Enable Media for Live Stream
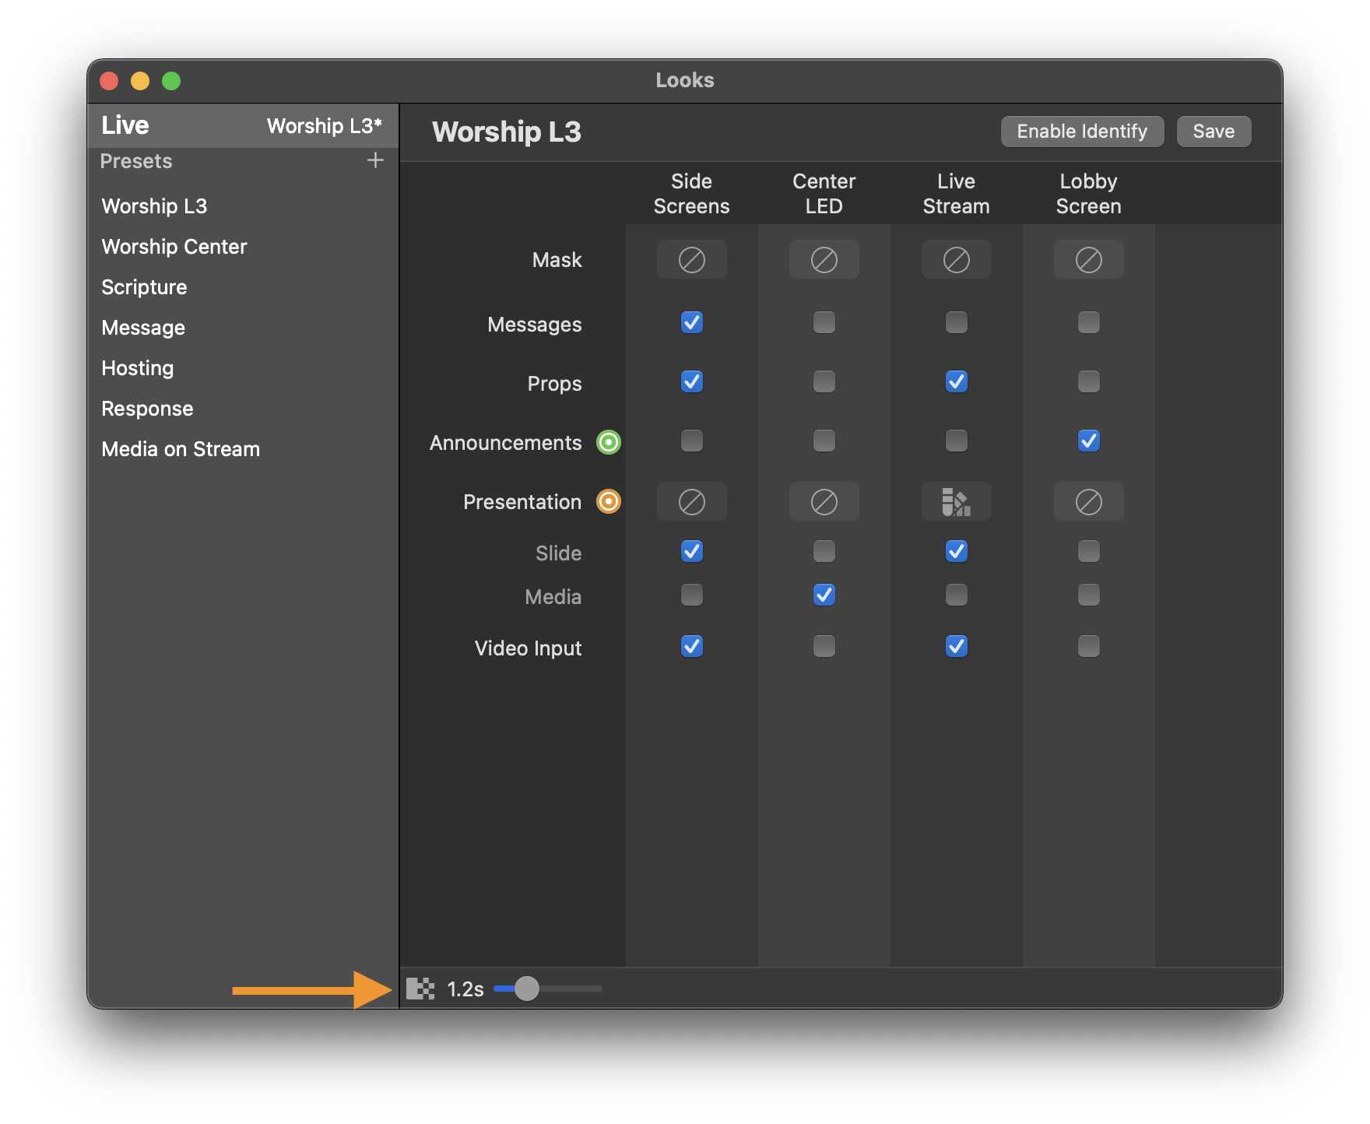 (956, 595)
